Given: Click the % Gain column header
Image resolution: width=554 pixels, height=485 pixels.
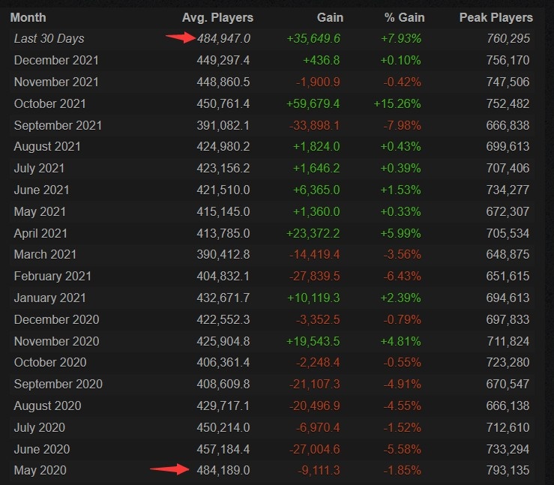Looking at the screenshot, I should click(405, 17).
